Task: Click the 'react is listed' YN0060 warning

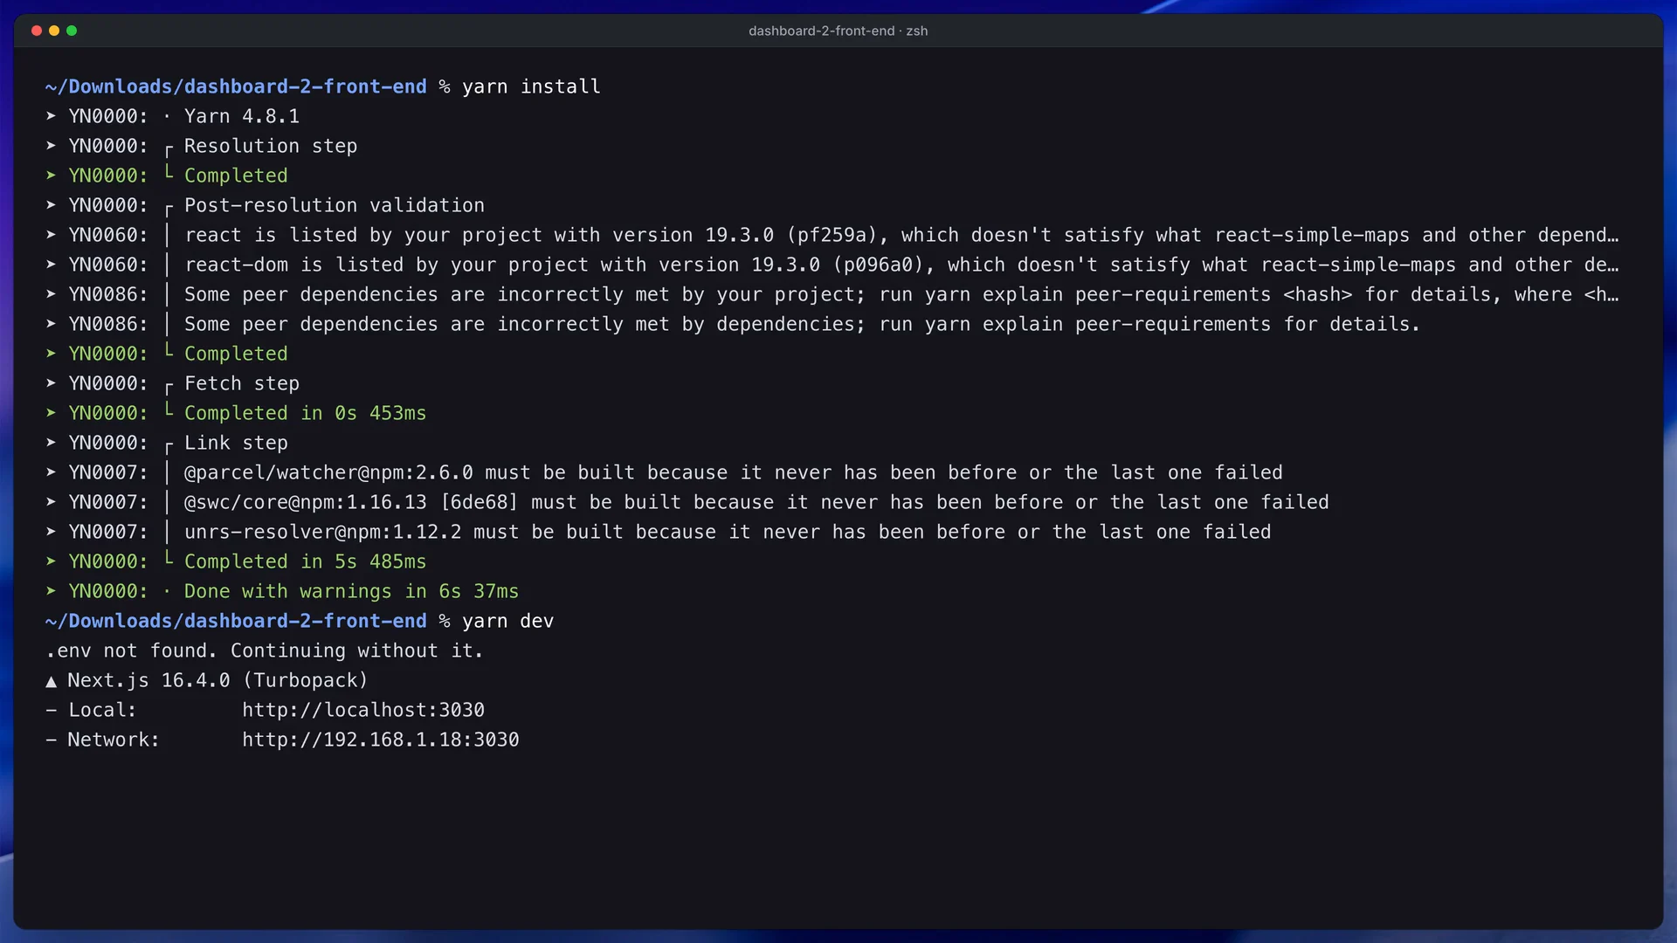Action: [x=901, y=235]
